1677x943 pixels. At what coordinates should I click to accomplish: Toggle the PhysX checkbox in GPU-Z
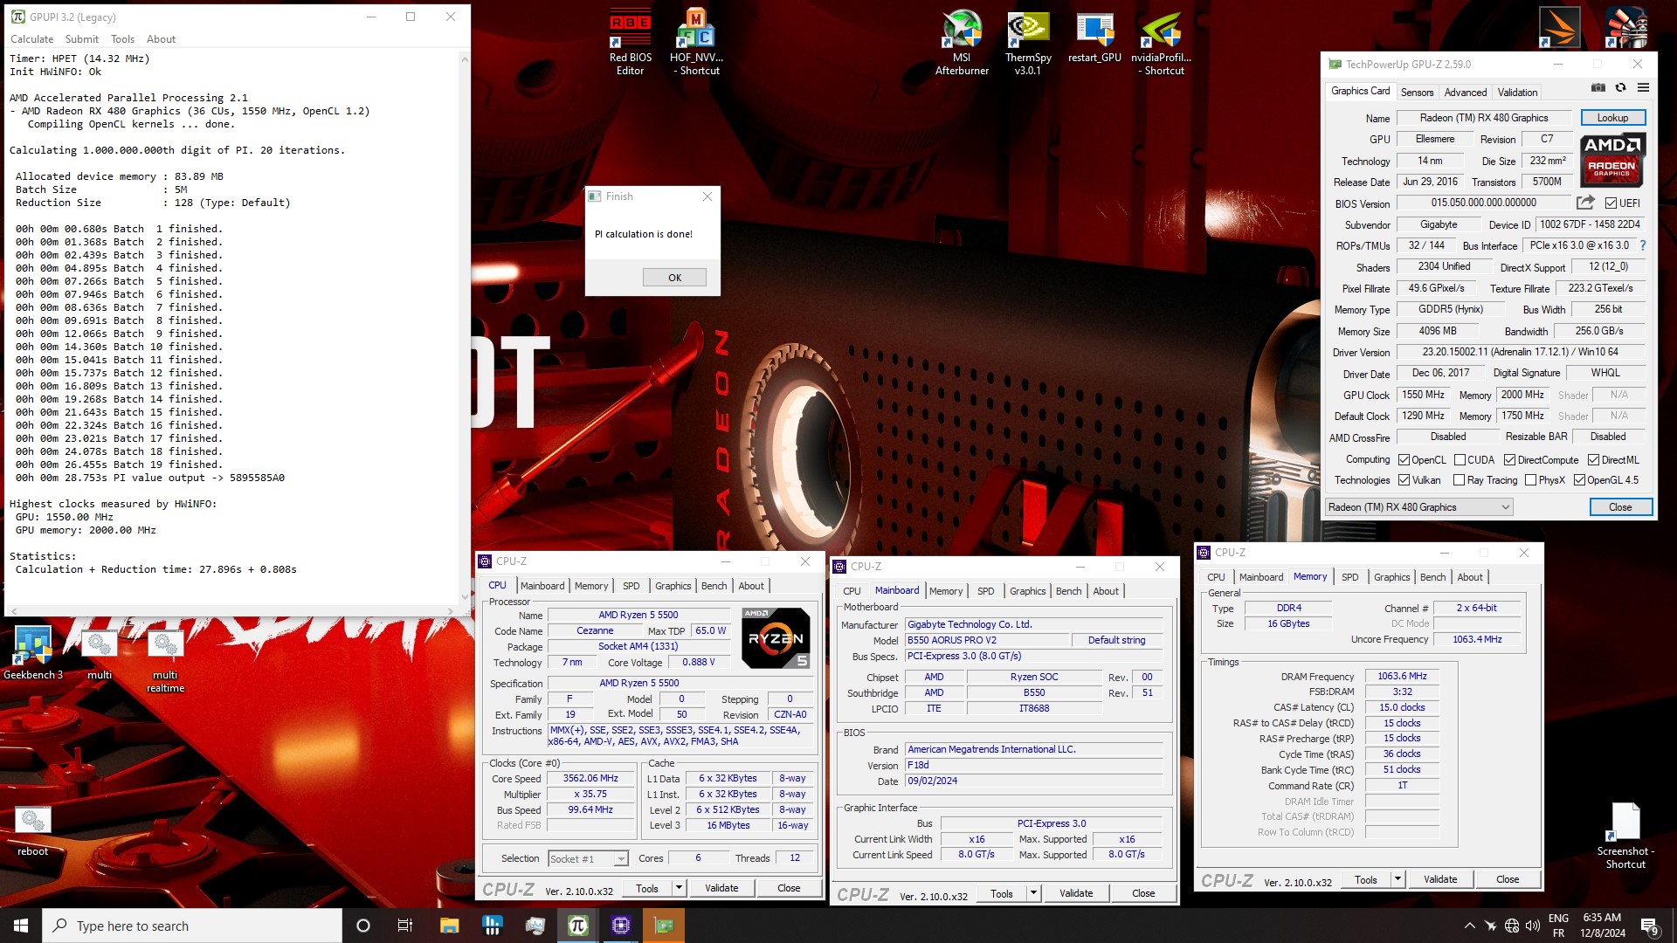1530,480
